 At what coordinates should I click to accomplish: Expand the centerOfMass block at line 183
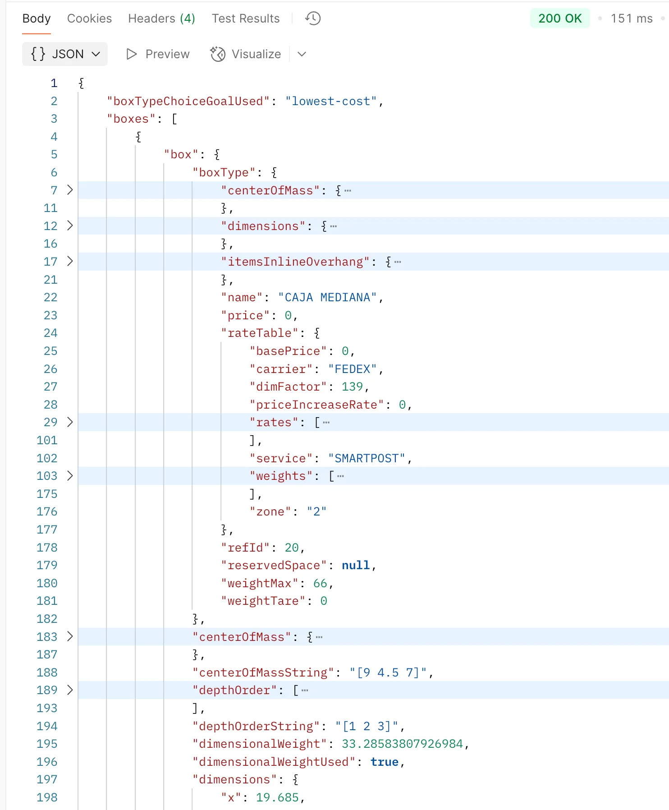(x=70, y=636)
